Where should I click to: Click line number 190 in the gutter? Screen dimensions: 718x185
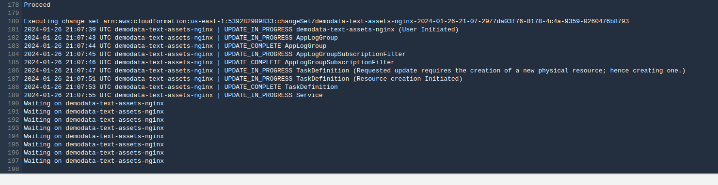coord(14,103)
